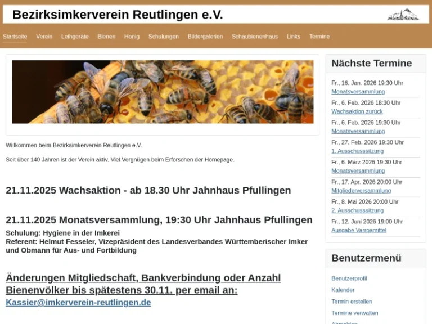Click the date 'Fr., 17. Apr. 2026 20:00 Uhr'
432x324 pixels.
(x=367, y=182)
